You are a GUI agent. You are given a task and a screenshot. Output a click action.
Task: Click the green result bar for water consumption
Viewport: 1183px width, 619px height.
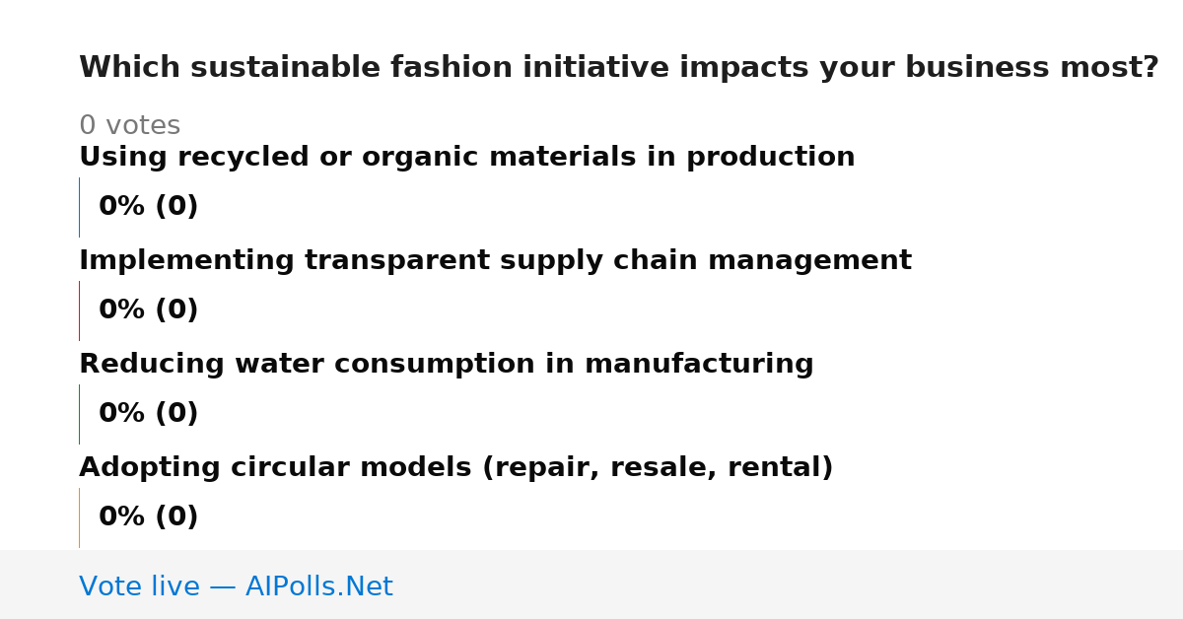coord(79,414)
